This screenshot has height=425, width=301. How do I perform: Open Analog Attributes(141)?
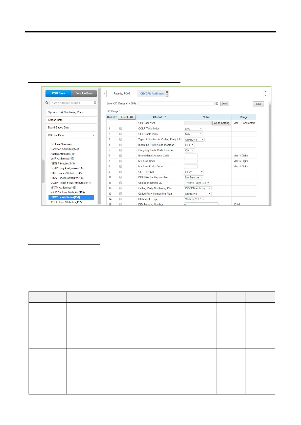pos(63,154)
